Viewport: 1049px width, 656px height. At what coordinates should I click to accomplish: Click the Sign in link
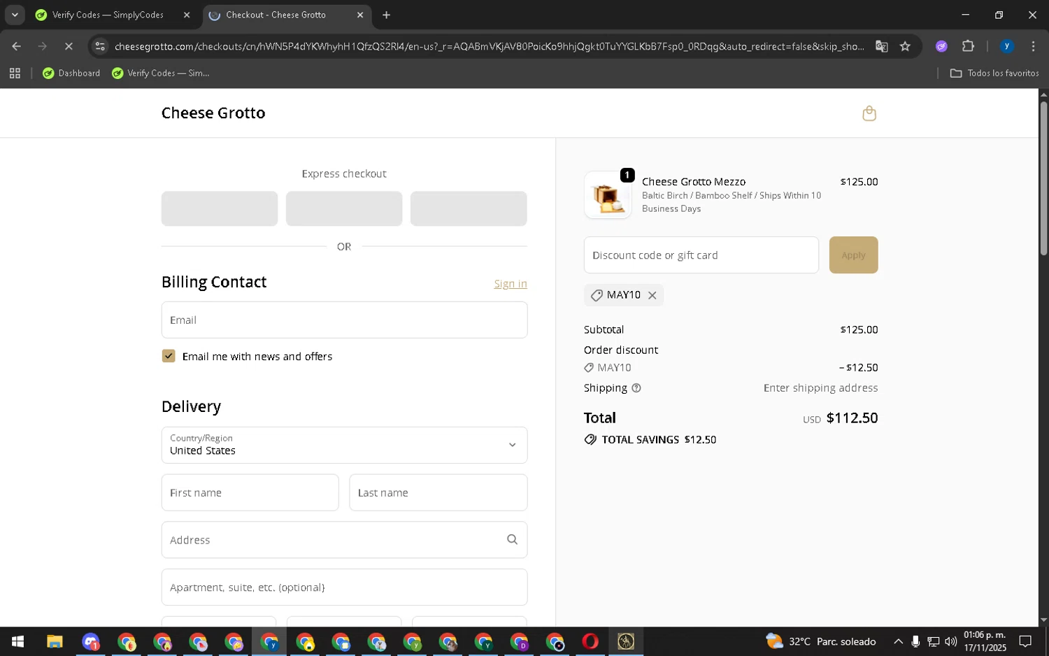511,284
